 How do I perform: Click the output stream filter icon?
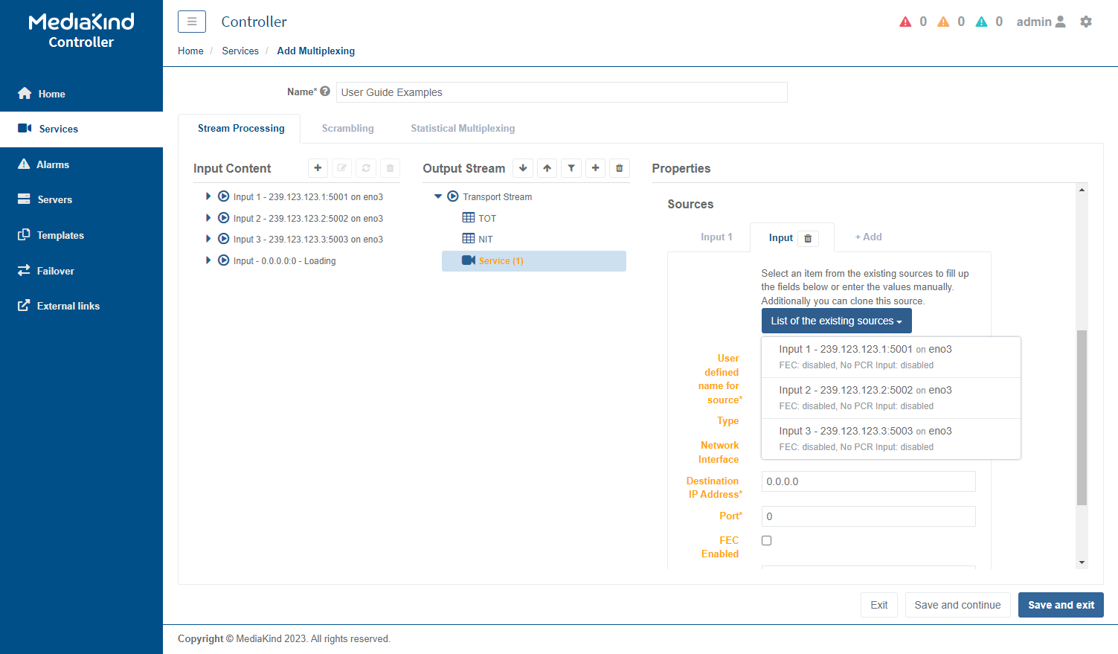[x=571, y=168]
